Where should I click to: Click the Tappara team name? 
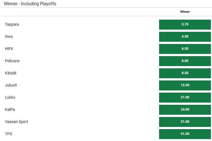click(x=12, y=24)
